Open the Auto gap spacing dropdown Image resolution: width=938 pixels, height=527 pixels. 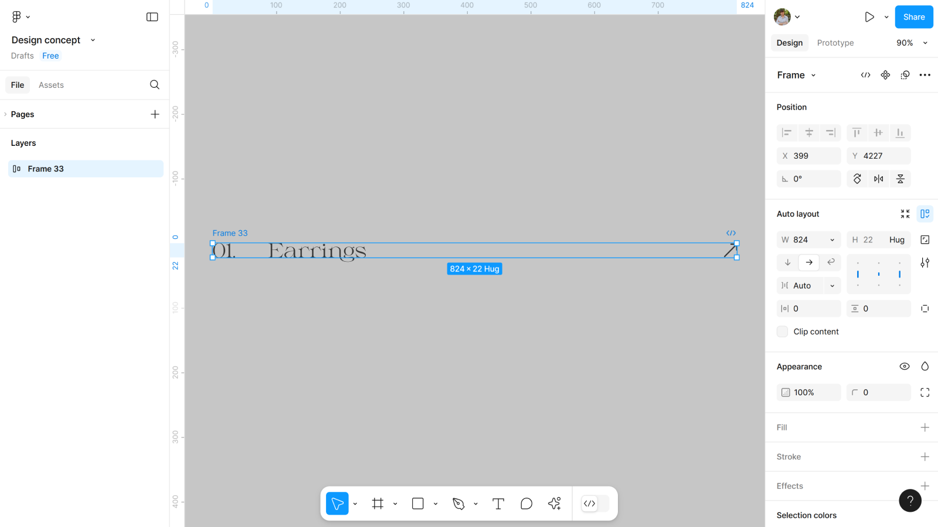click(x=832, y=286)
